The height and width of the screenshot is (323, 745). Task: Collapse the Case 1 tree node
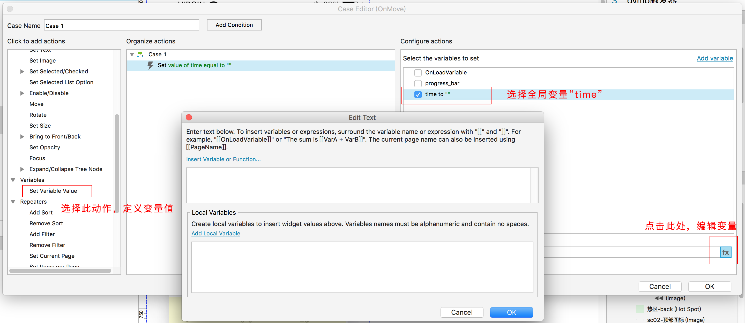coord(132,54)
